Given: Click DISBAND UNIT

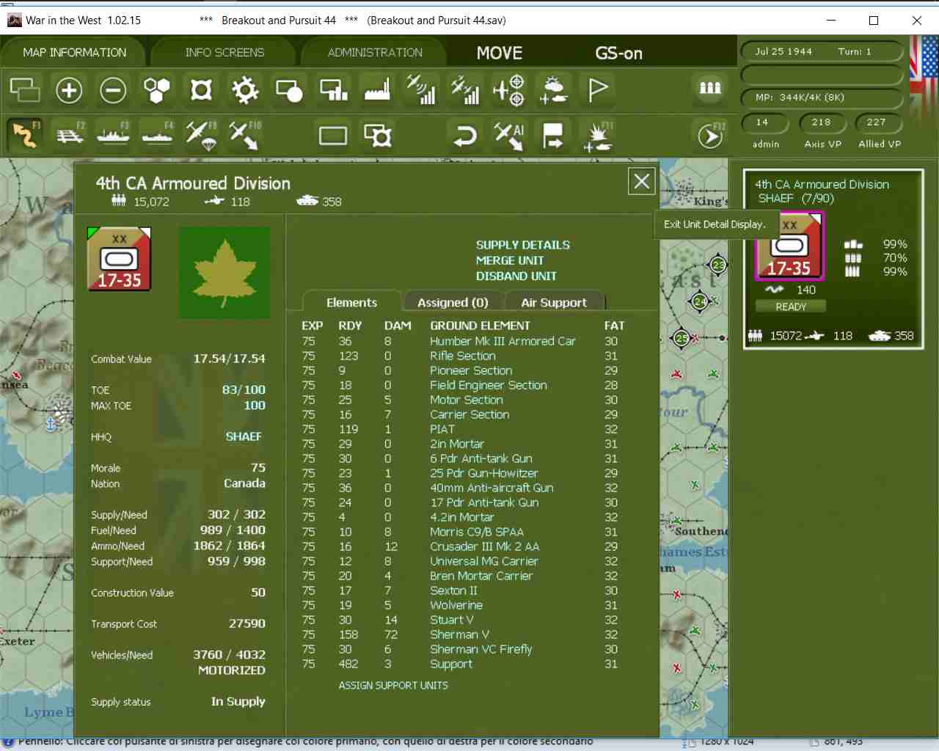Looking at the screenshot, I should click(516, 276).
